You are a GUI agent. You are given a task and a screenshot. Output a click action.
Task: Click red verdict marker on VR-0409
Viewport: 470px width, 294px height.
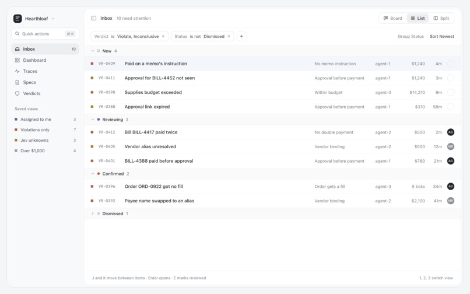[92, 64]
